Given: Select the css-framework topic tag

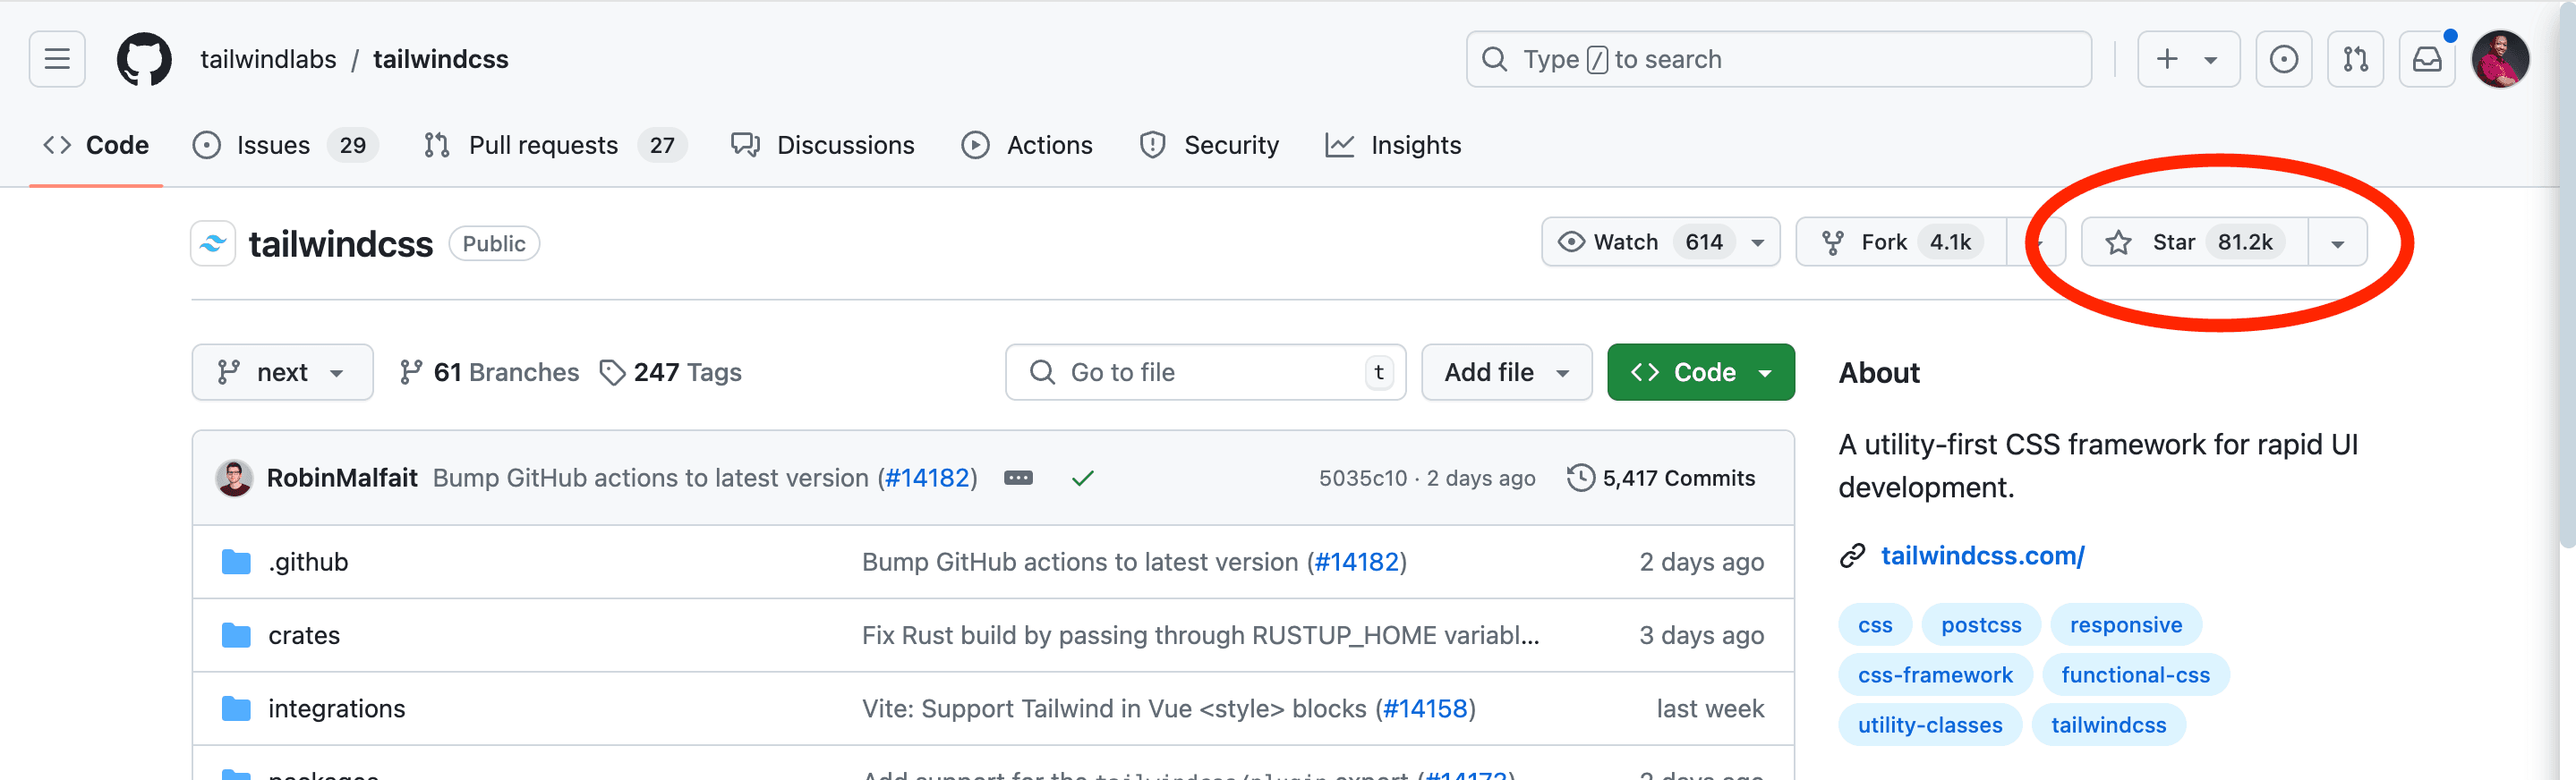Looking at the screenshot, I should (1935, 675).
